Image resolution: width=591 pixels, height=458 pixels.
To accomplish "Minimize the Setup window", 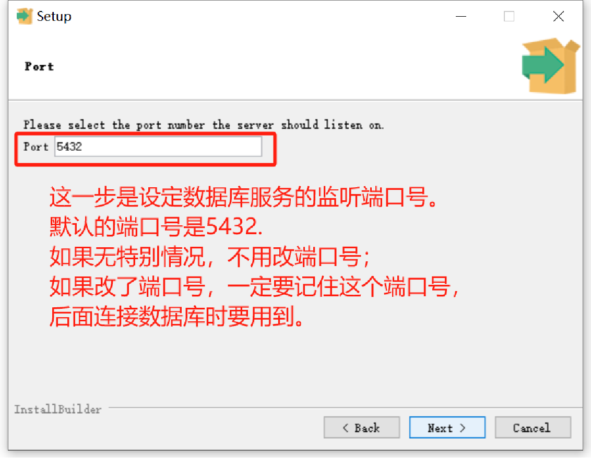I will coord(461,17).
